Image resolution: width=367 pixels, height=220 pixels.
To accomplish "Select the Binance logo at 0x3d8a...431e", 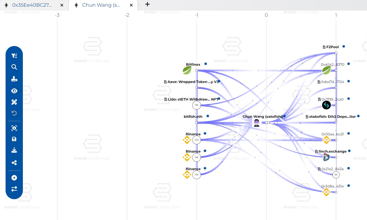I will pyautogui.click(x=326, y=192).
